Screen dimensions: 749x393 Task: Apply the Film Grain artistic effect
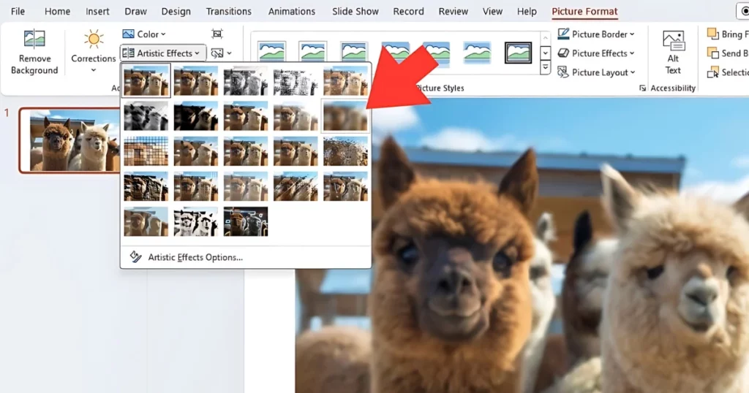tap(246, 151)
